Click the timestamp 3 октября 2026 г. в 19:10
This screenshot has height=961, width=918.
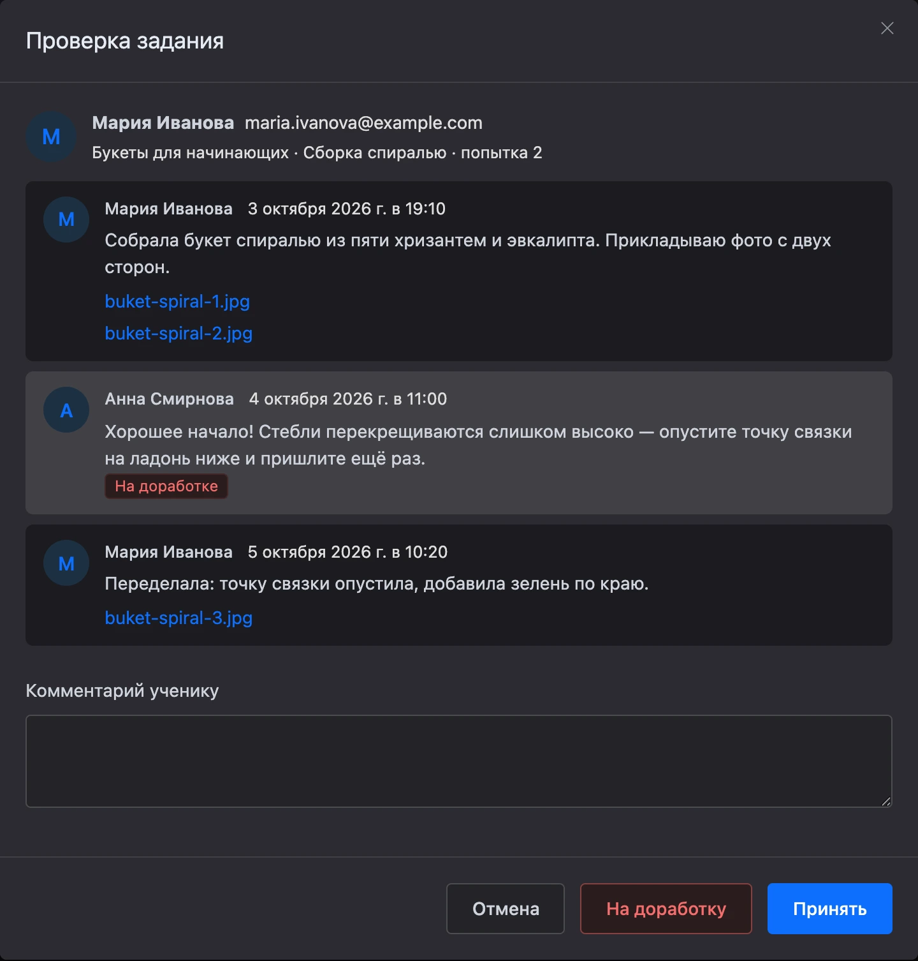(x=347, y=209)
